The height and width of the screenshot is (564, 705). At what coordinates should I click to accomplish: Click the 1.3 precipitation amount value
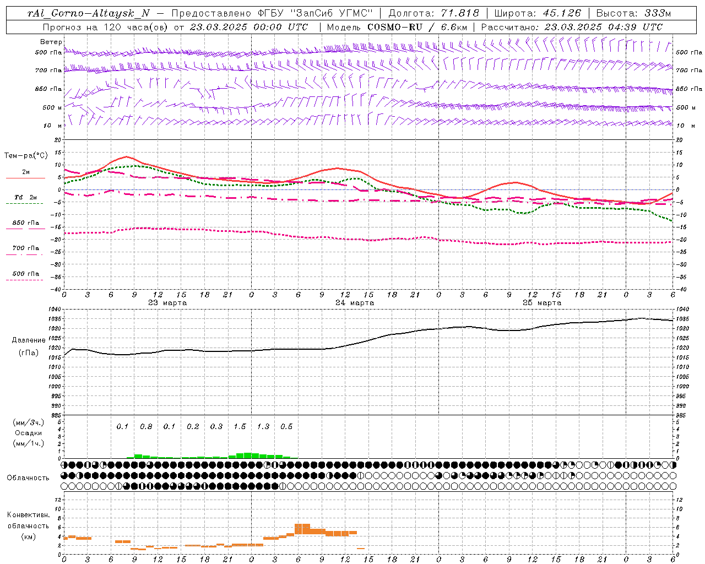coord(263,427)
